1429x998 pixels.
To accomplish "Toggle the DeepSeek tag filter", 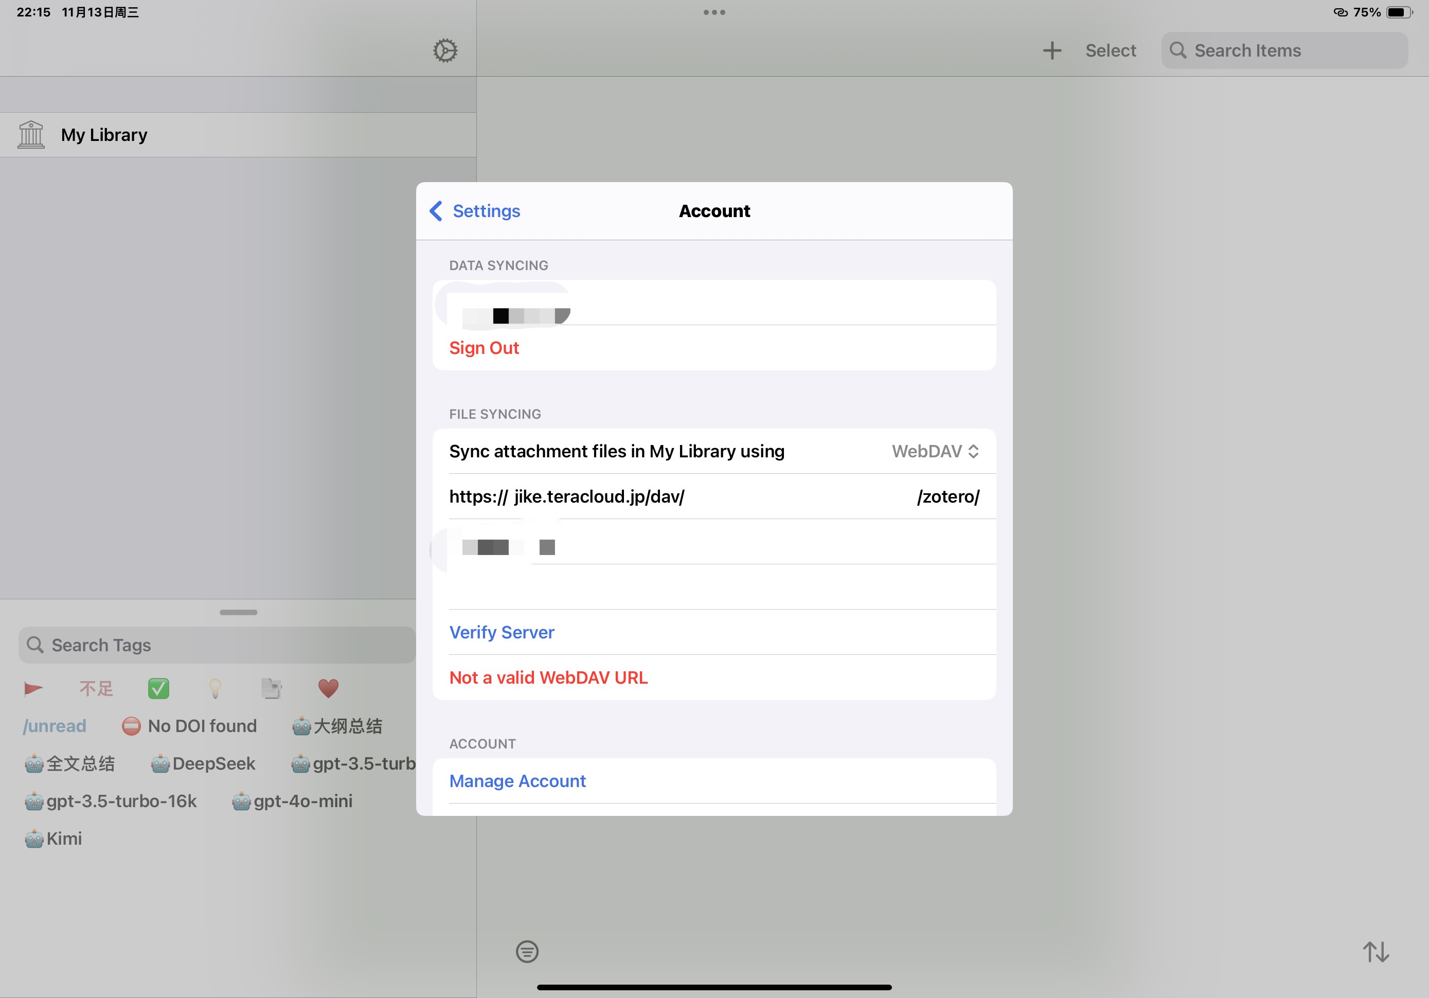I will click(204, 763).
